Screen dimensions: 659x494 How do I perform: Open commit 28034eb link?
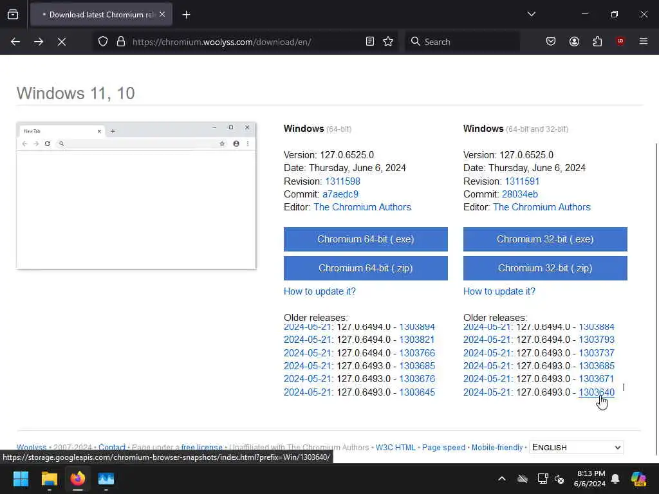coord(519,194)
